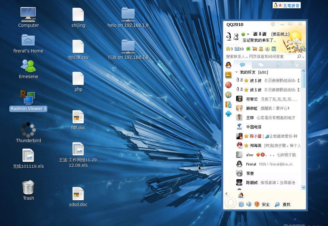This screenshot has width=328, height=226.
Task: Switch to the groups tab in QQ
Action: 261,65
